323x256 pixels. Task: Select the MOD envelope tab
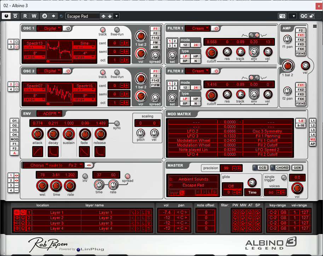pos(15,139)
